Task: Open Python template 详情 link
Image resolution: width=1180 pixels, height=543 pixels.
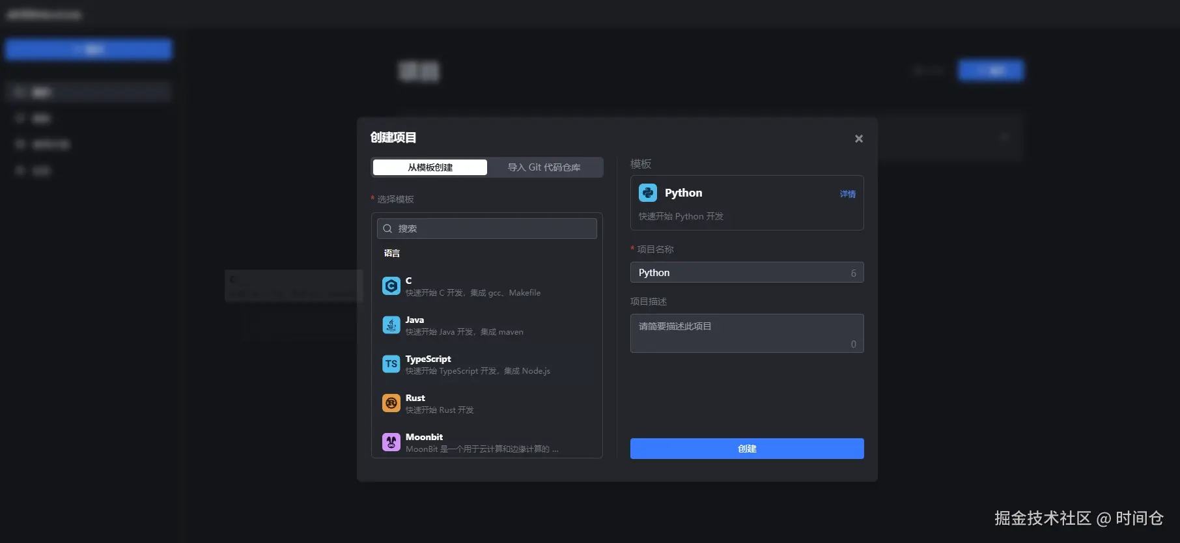Action: pos(848,194)
